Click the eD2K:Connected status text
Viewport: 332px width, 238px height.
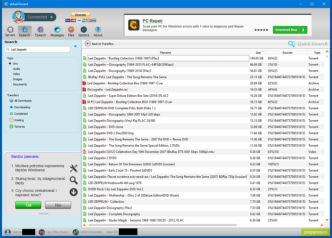[x=91, y=232]
